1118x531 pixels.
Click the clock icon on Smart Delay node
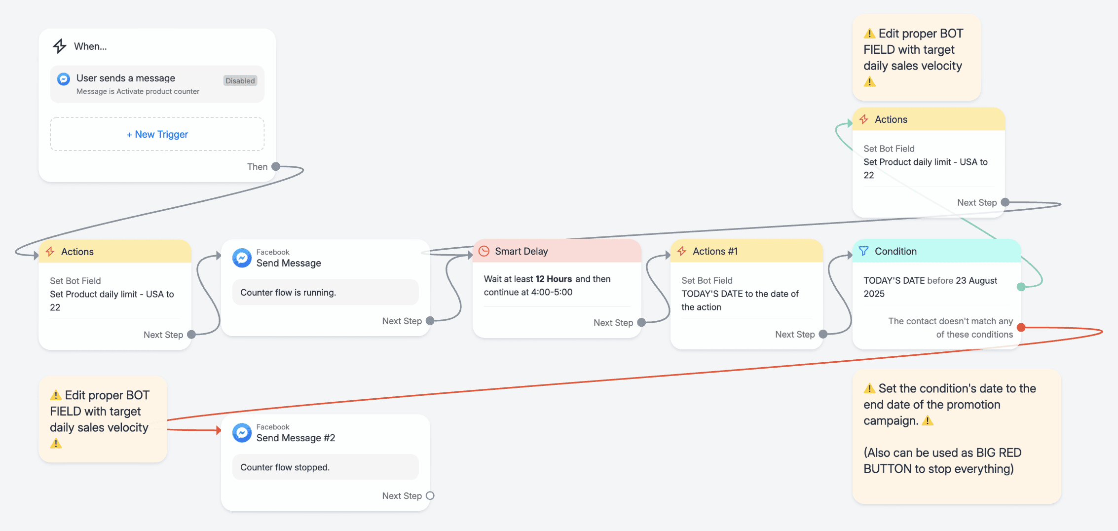(x=484, y=251)
